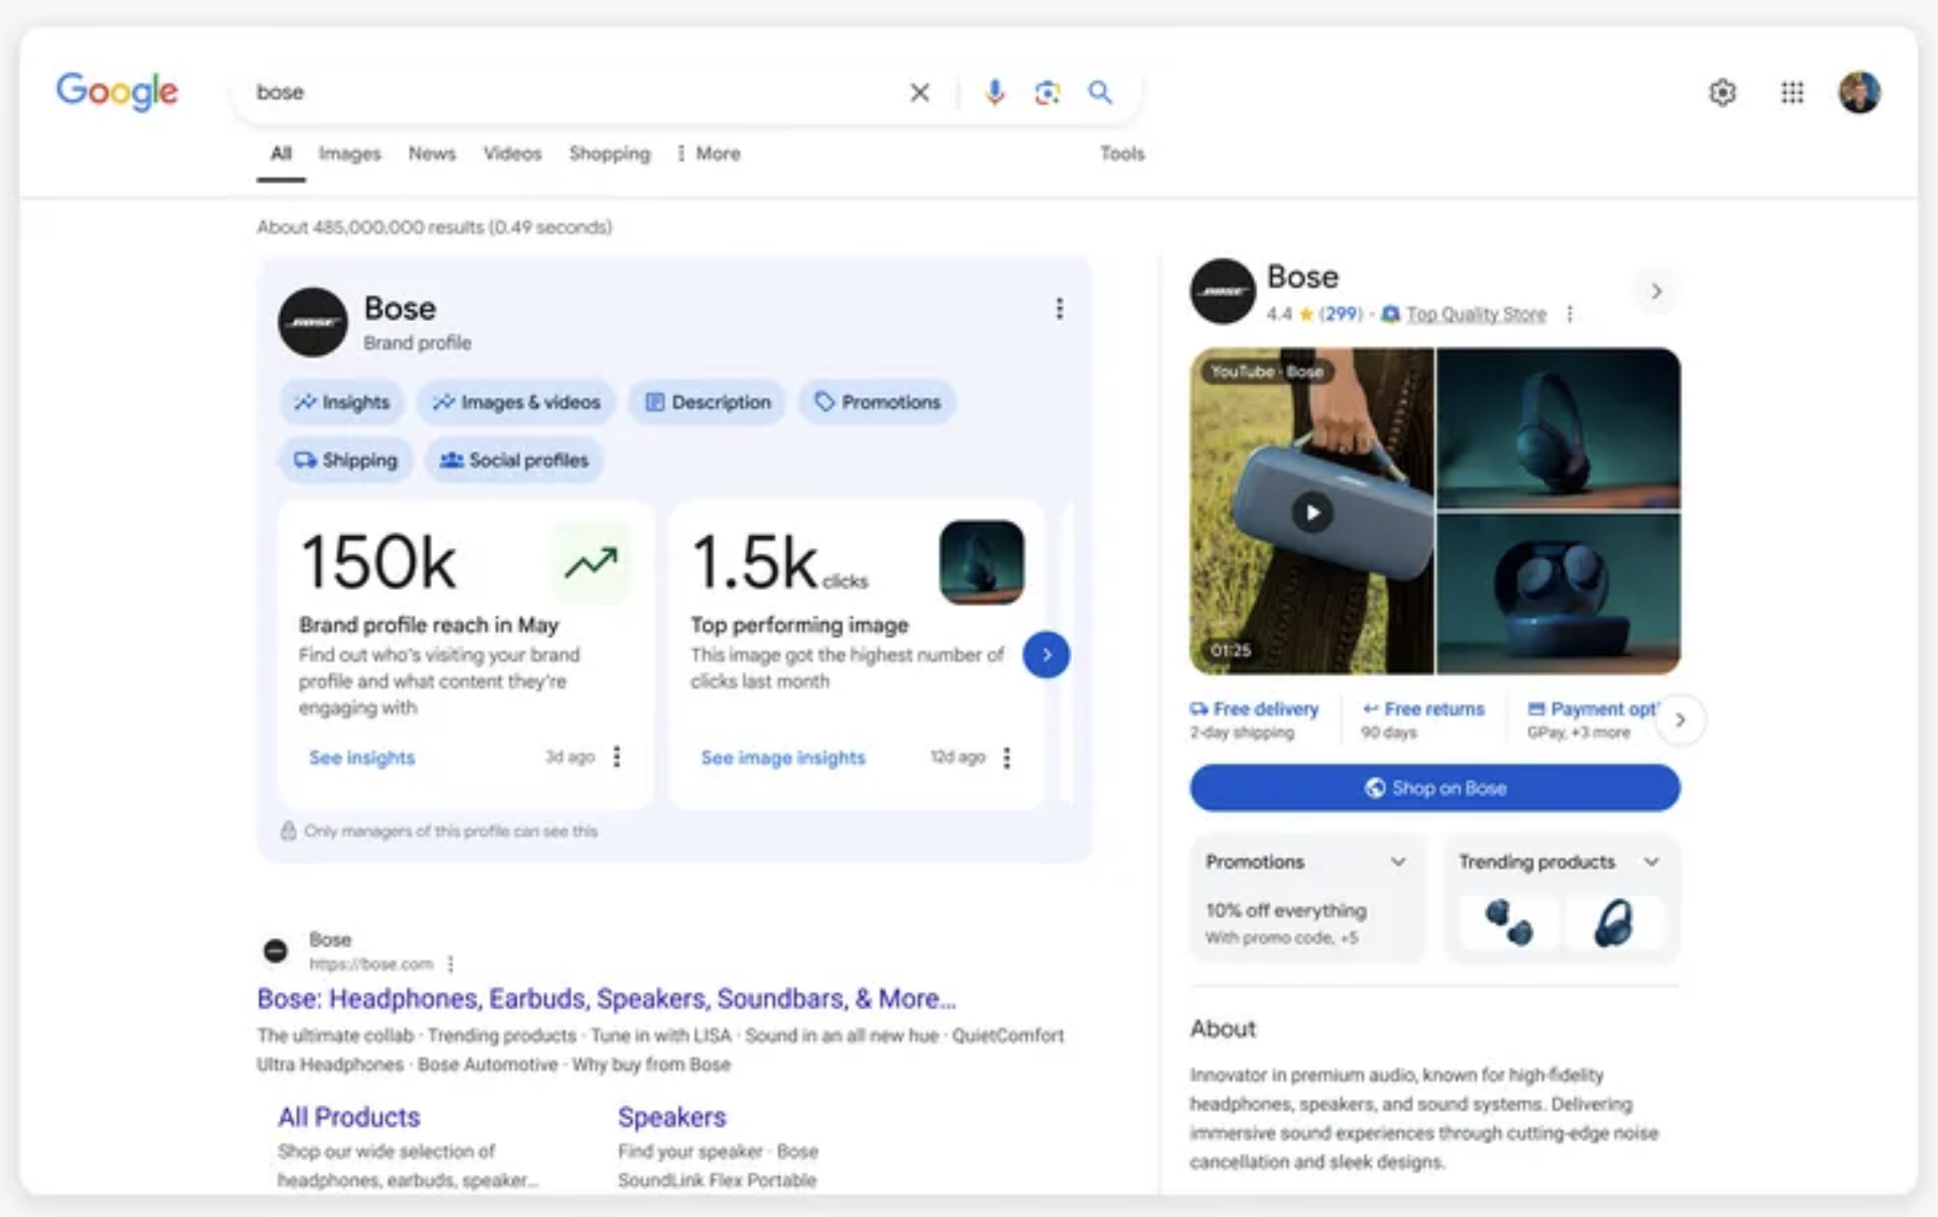Viewport: 1938px width, 1217px height.
Task: Click the 150k reach figure
Action: click(378, 562)
